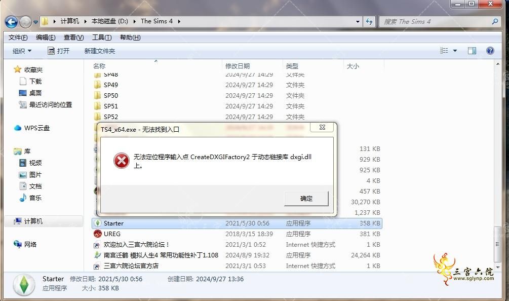
Task: Click 新建文件夹 in the toolbar
Action: tap(100, 51)
